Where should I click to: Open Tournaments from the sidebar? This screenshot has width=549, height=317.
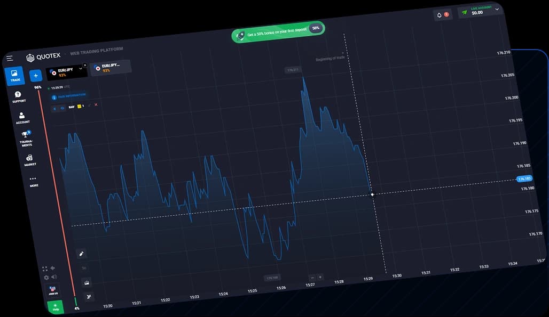click(26, 138)
